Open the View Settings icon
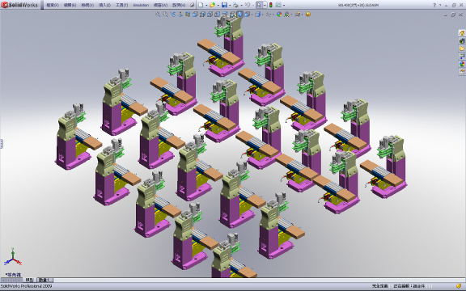 click(297, 15)
